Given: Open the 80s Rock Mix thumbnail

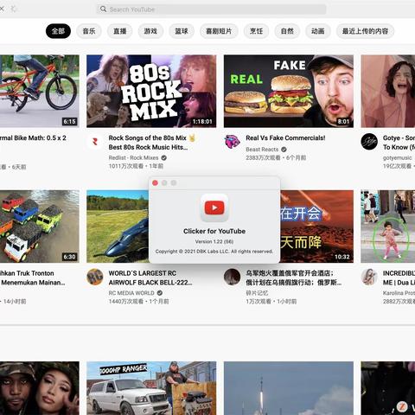Looking at the screenshot, I should click(151, 91).
